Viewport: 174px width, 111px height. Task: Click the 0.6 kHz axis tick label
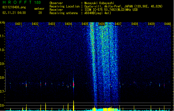pos(2,105)
